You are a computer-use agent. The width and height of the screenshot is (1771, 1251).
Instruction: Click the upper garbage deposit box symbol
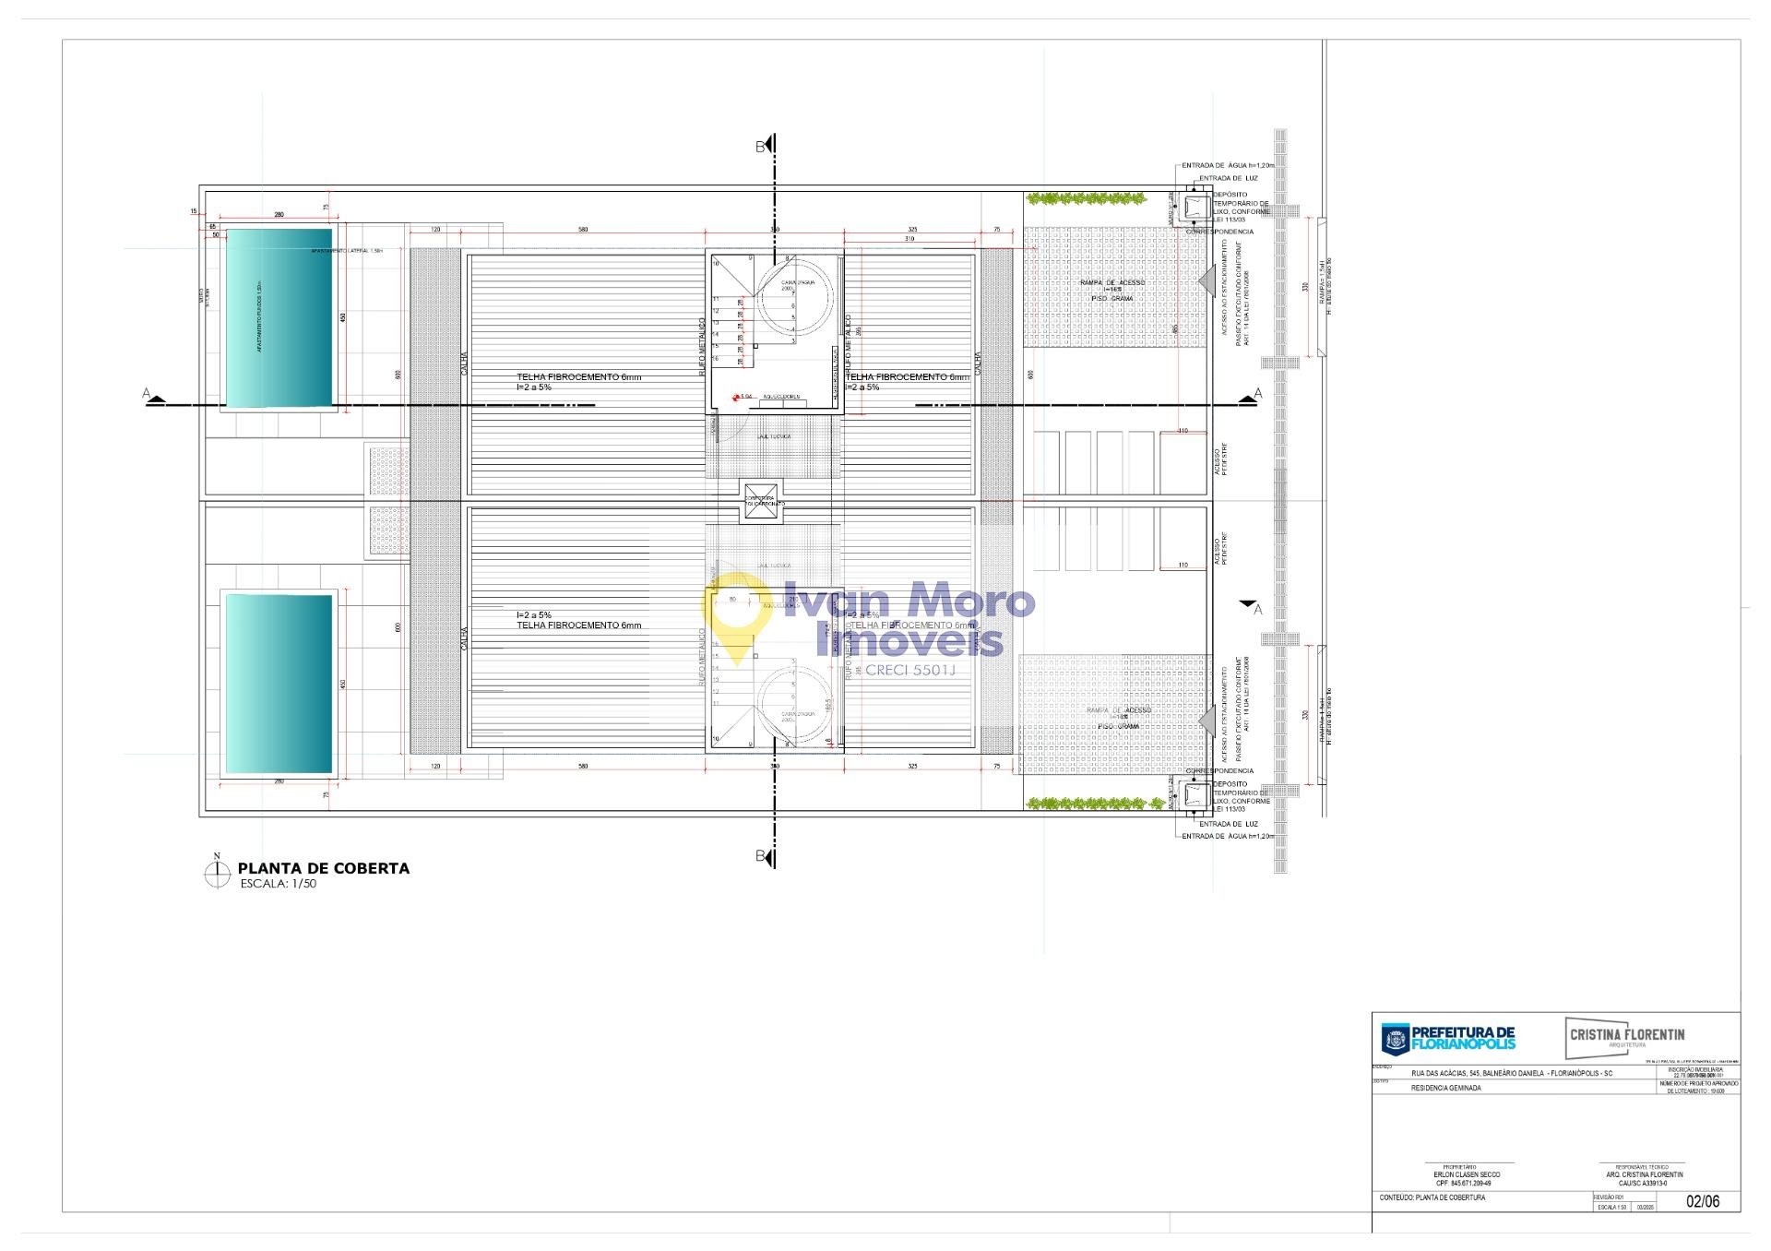[x=1196, y=207]
